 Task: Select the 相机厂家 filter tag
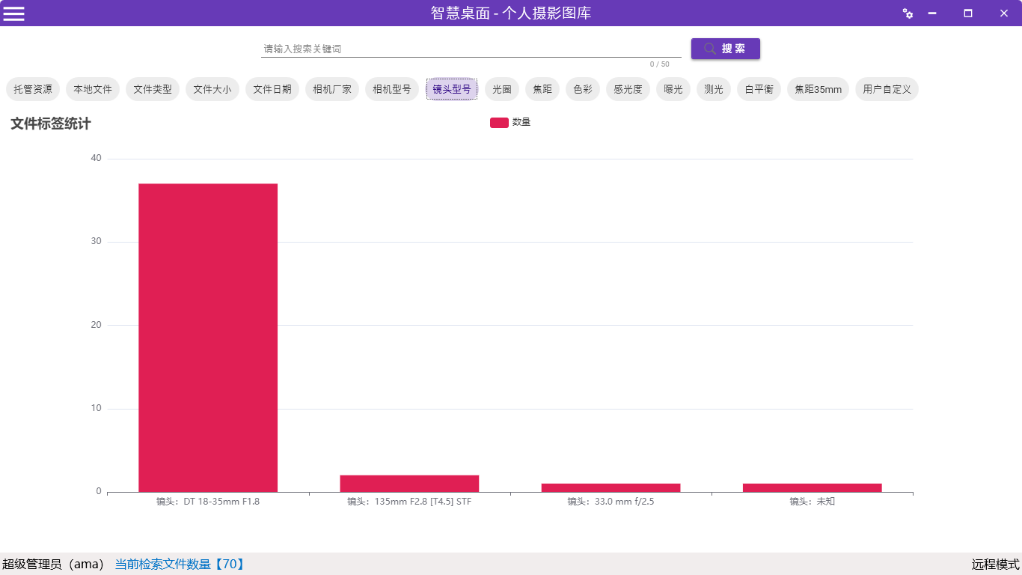(x=332, y=89)
